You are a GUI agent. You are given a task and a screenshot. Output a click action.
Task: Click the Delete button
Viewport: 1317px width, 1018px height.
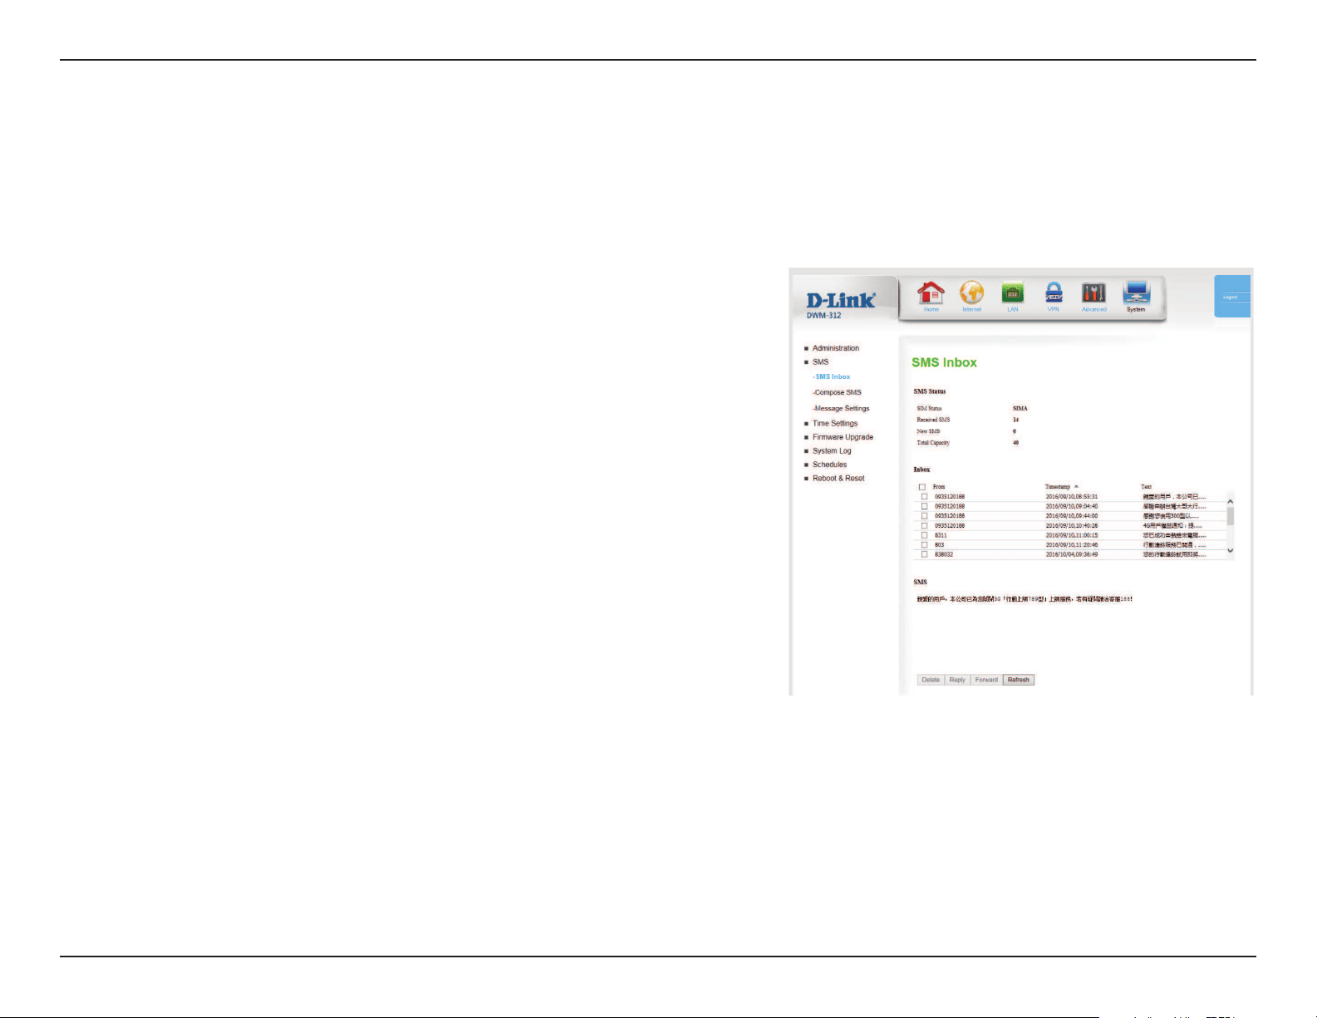pyautogui.click(x=931, y=680)
